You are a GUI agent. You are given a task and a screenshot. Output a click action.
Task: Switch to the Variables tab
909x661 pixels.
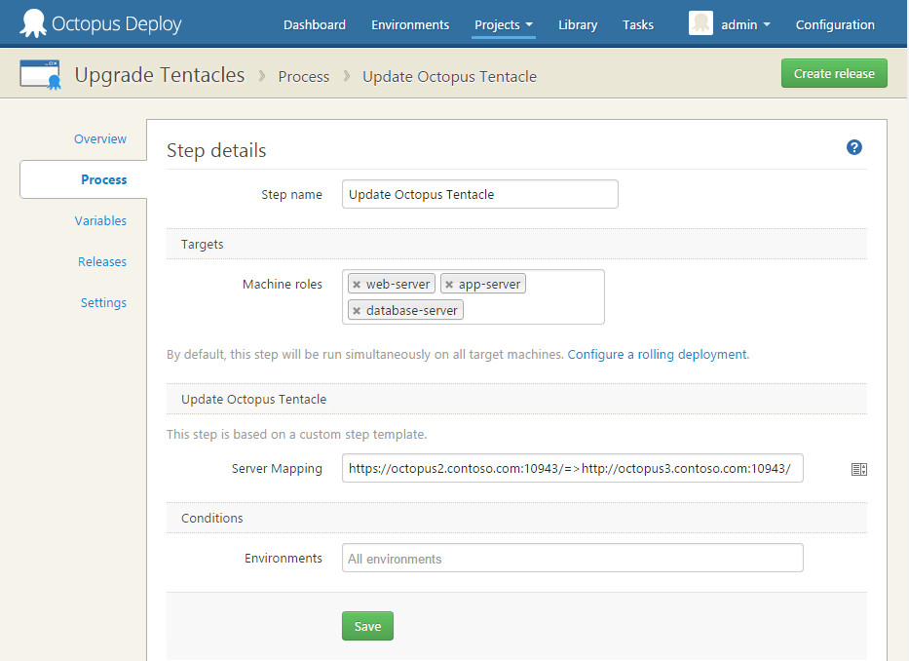point(100,221)
